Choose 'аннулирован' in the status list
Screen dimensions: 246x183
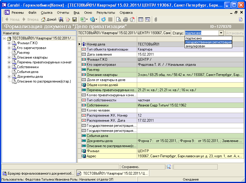195,46
